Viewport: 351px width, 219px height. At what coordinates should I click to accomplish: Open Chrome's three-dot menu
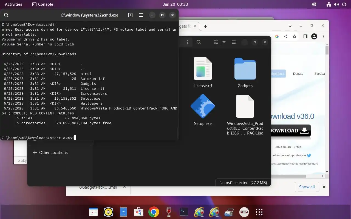pos(323,36)
